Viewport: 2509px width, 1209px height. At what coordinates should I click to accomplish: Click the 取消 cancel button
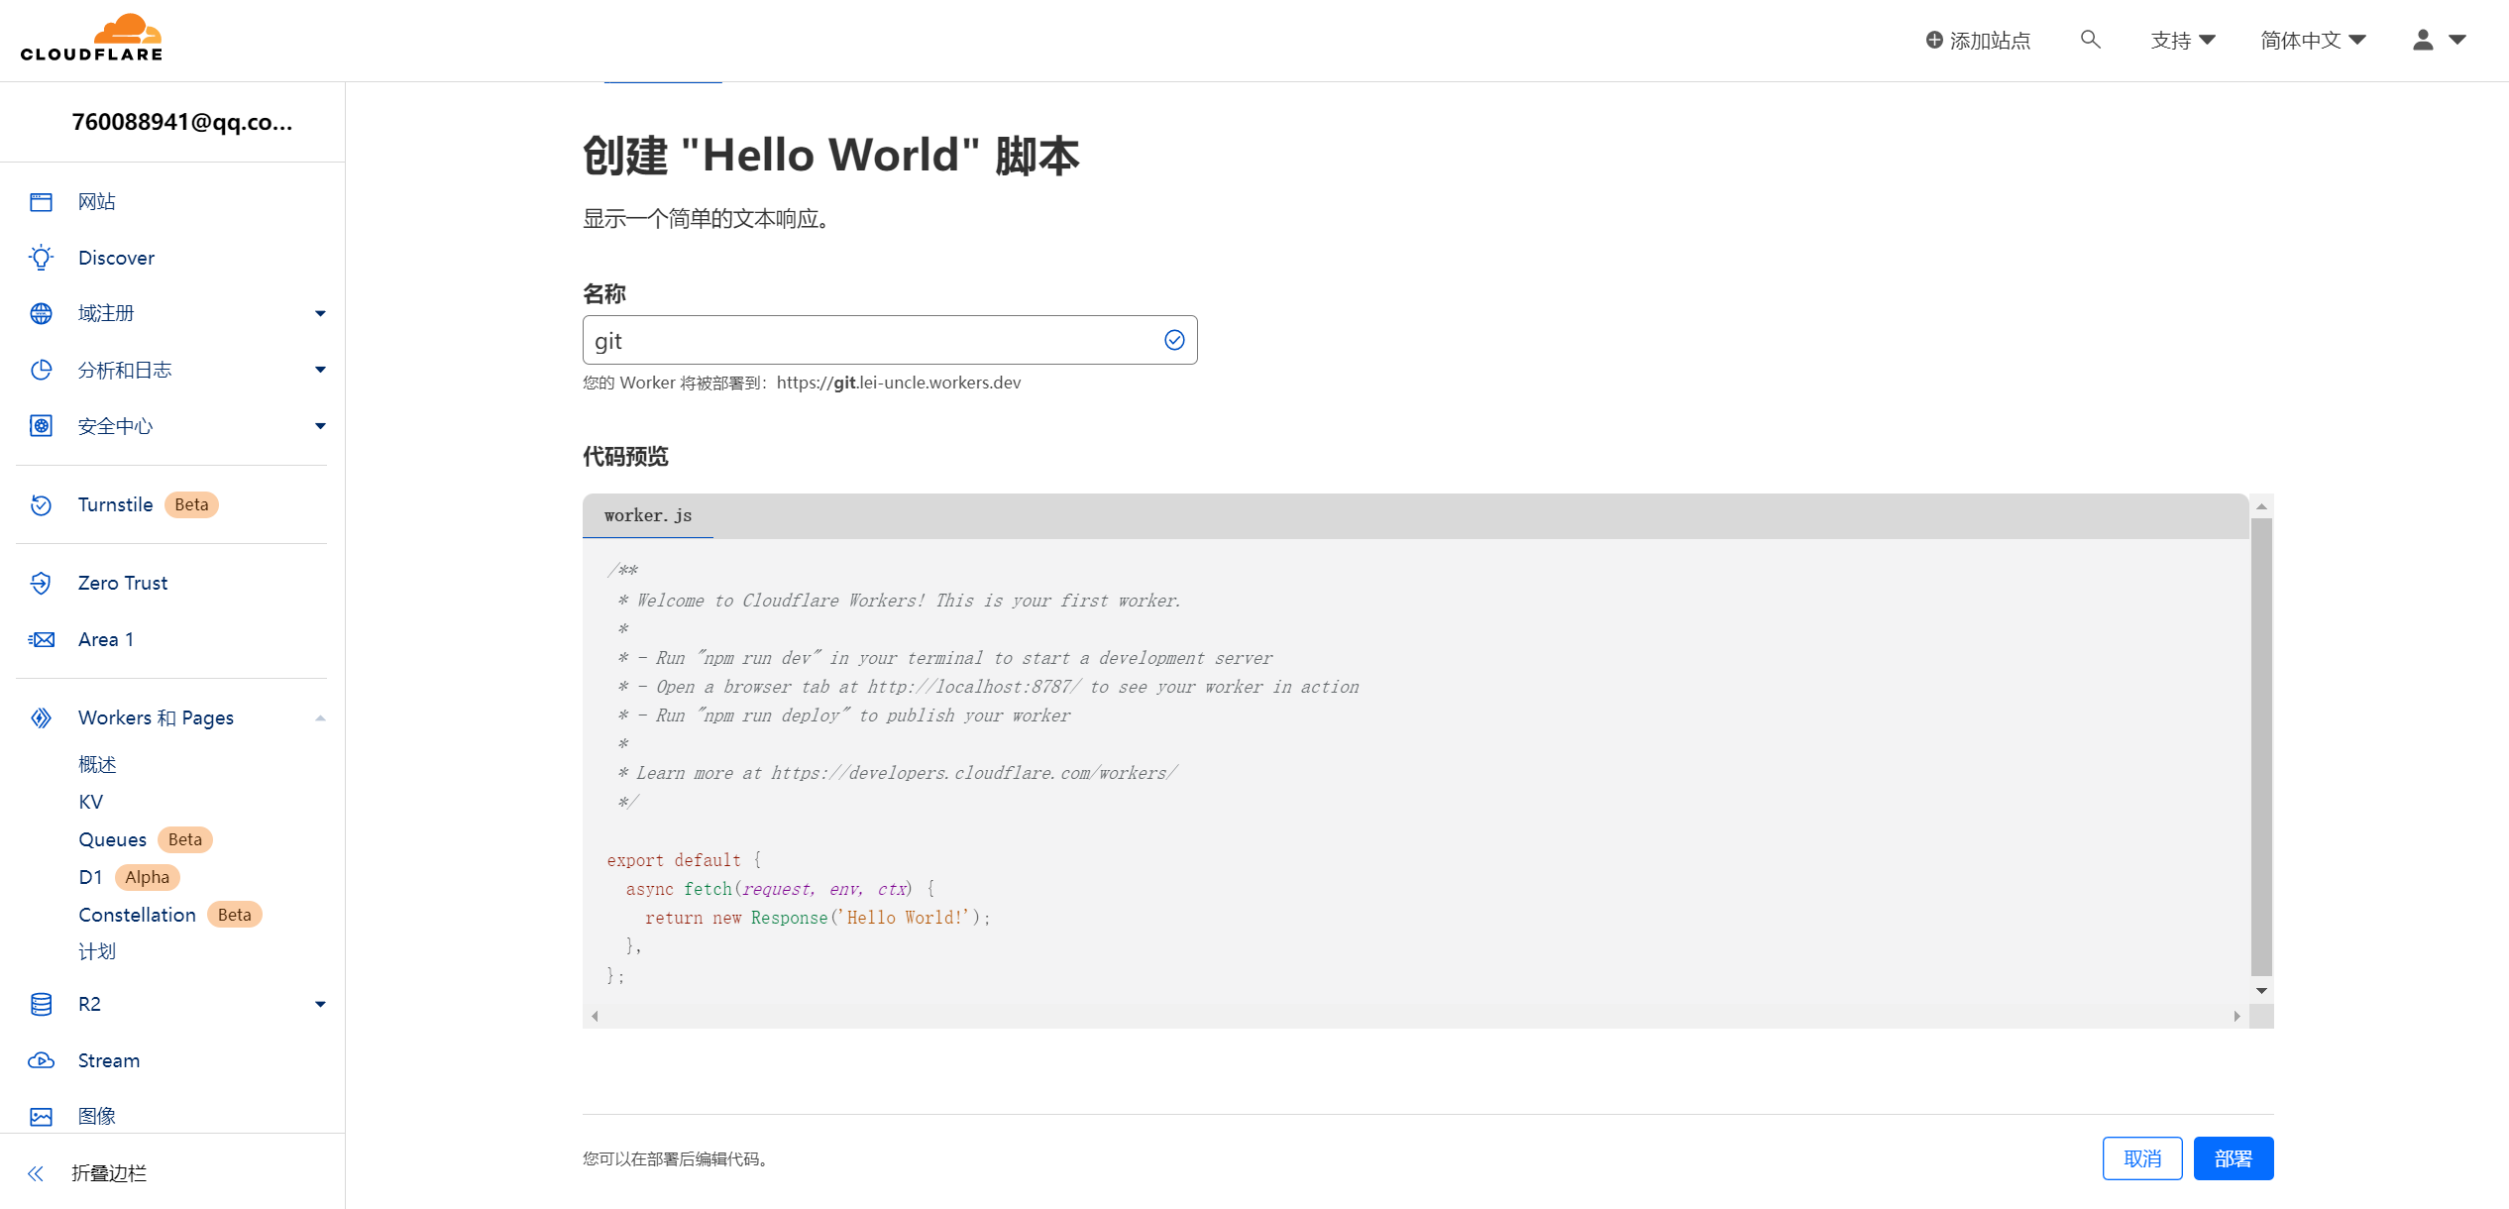pos(2142,1159)
